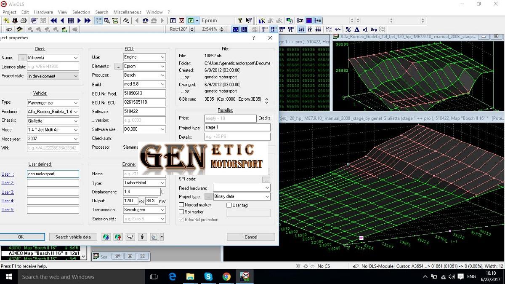Image resolution: width=505 pixels, height=284 pixels.
Task: Click the context help arrow icon
Action: [249, 20]
